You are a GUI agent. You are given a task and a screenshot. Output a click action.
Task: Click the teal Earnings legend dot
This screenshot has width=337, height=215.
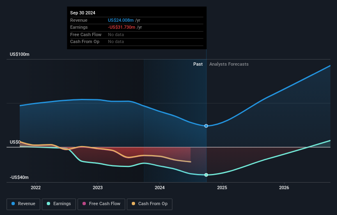point(48,204)
